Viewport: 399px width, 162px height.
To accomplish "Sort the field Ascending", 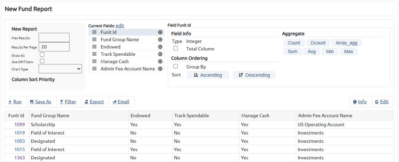I will (x=208, y=75).
